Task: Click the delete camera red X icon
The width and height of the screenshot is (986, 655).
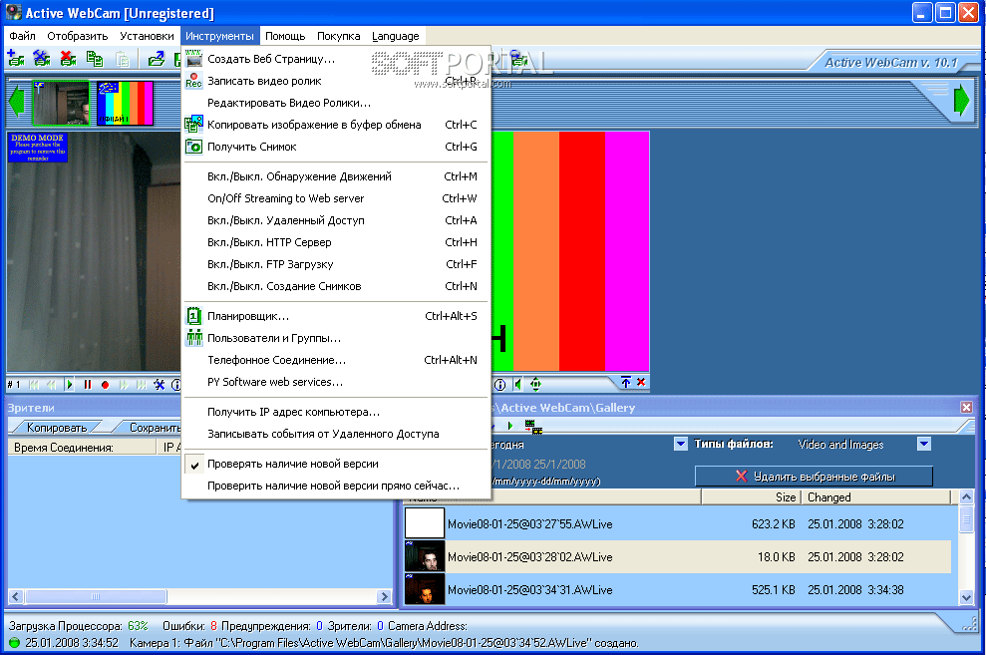Action: [68, 59]
